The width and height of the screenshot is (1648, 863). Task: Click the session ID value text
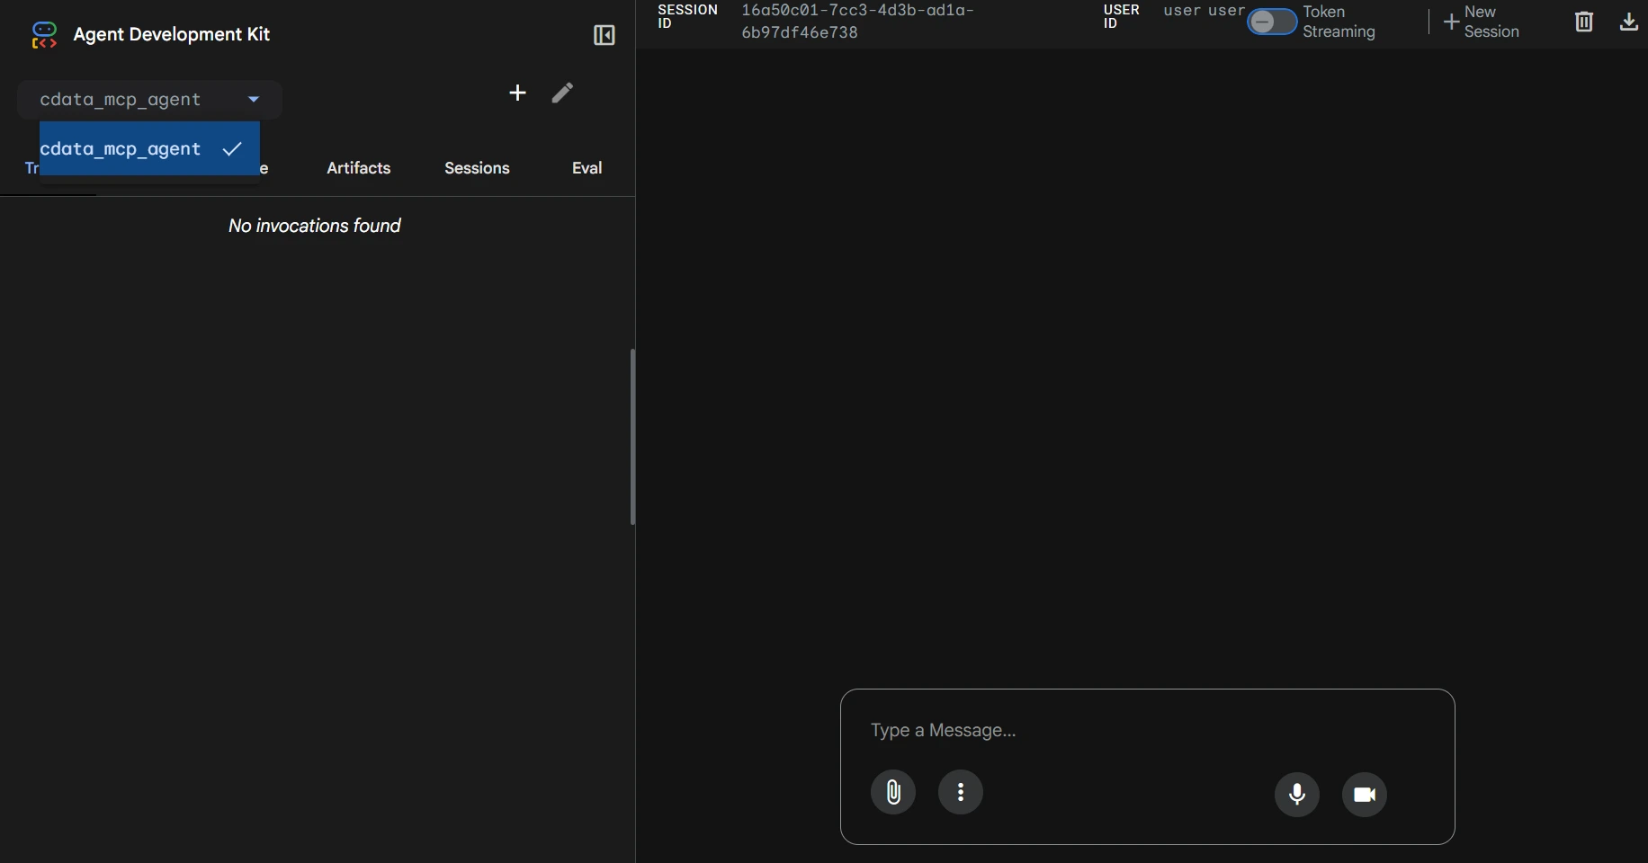(x=857, y=22)
